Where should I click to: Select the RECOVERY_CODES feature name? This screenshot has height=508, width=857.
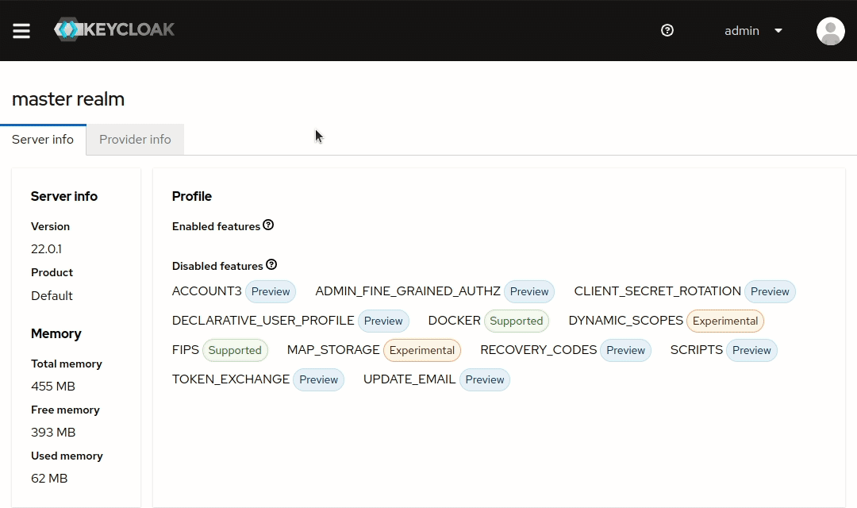click(538, 350)
